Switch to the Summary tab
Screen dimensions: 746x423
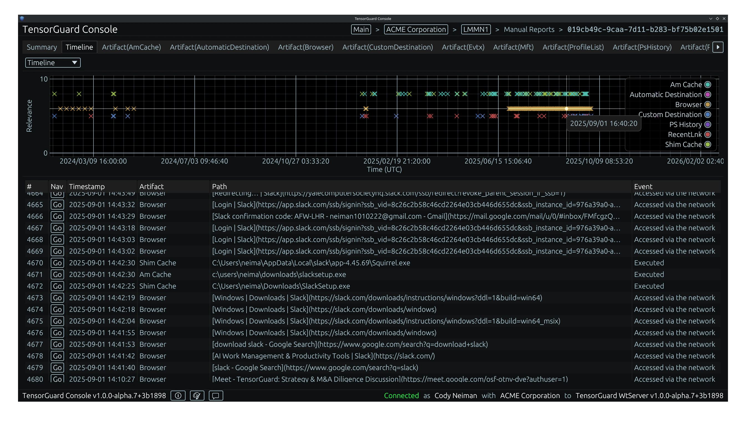42,47
